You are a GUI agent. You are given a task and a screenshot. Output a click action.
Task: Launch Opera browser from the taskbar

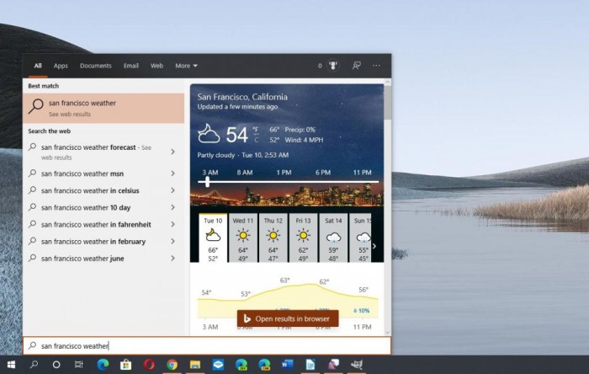pos(149,365)
